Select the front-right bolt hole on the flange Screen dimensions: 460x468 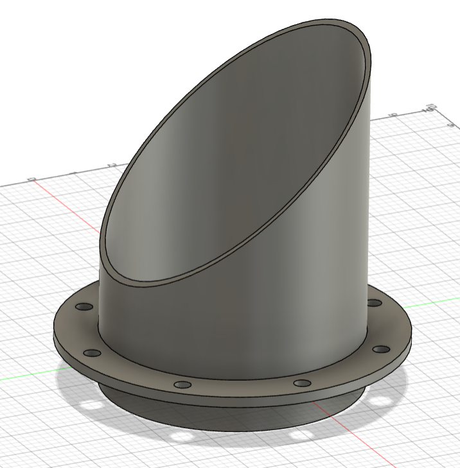coord(301,383)
